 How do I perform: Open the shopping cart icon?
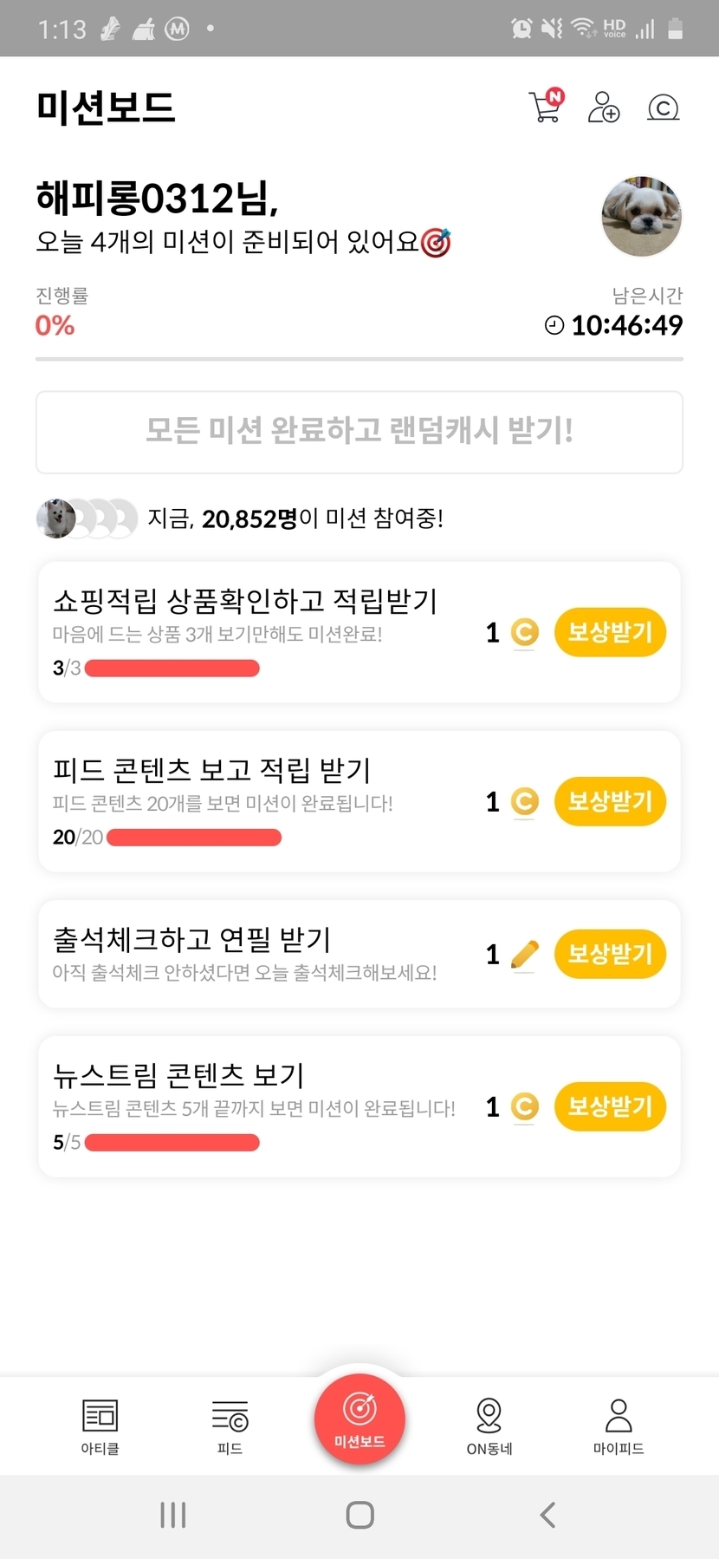click(546, 107)
